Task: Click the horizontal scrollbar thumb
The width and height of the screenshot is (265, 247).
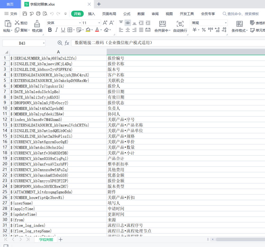Action: 240,239
